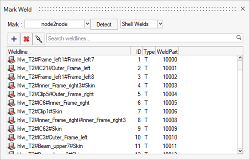Add a new weldline with plus icon
Image resolution: width=250 pixels, height=160 pixels.
point(14,39)
